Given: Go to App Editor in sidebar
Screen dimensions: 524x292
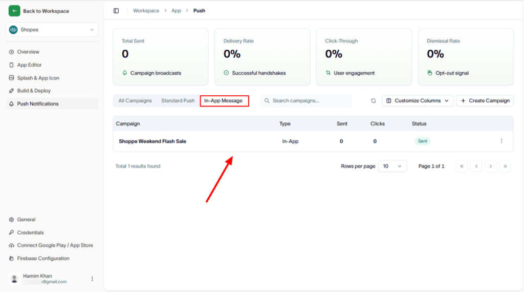Looking at the screenshot, I should click(x=29, y=65).
